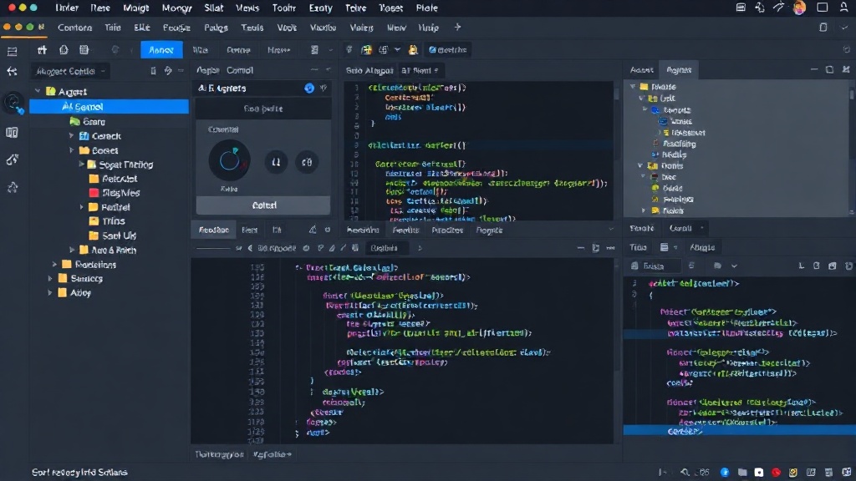
Task: Open the dropdown arrow beside the globe toolbar icon
Action: pyautogui.click(x=397, y=49)
